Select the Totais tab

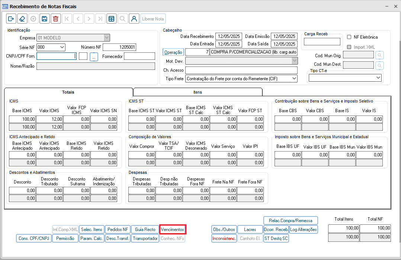coord(68,92)
